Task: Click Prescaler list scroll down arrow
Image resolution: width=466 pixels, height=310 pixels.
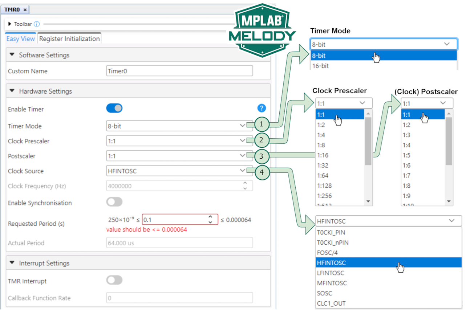Action: 368,201
